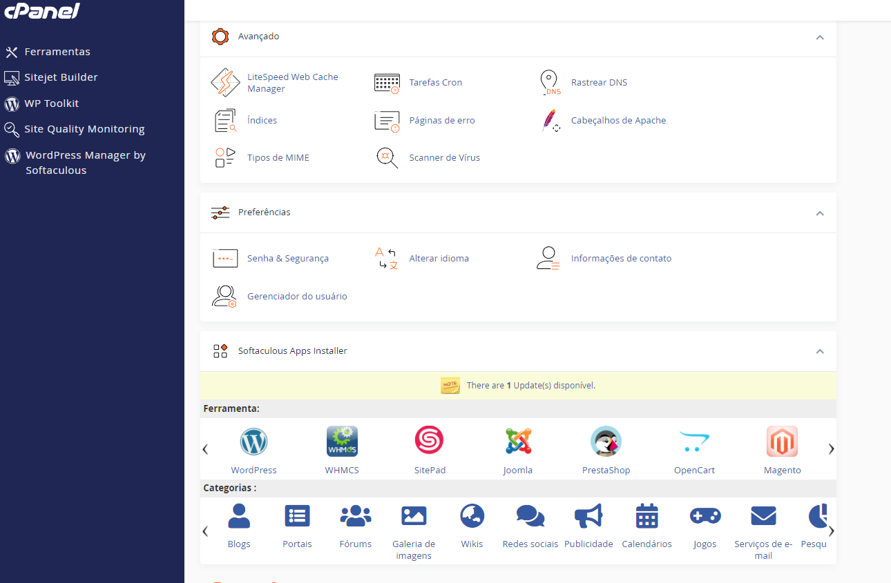Show previous items in Categorias carousel
The height and width of the screenshot is (583, 891).
point(205,531)
